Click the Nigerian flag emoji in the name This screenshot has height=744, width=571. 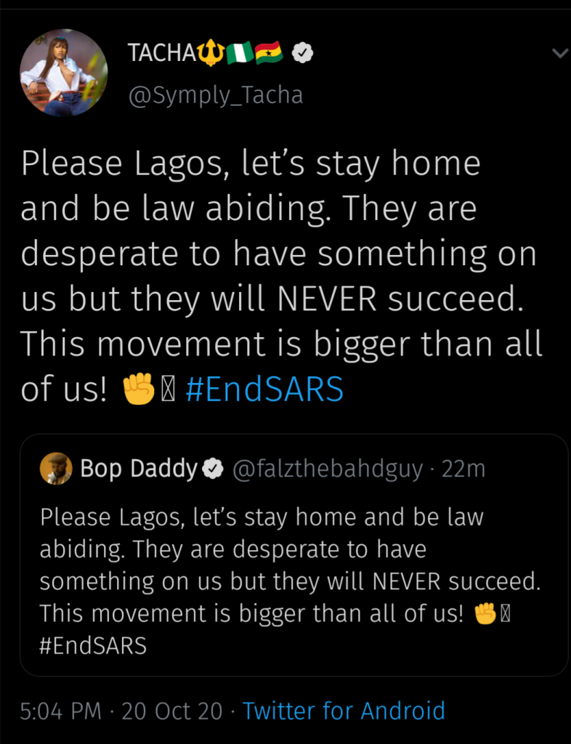pos(238,53)
